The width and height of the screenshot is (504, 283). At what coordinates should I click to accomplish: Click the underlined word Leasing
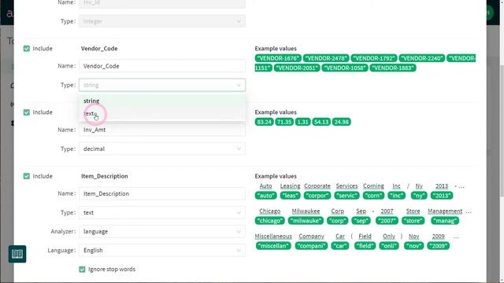point(291,186)
